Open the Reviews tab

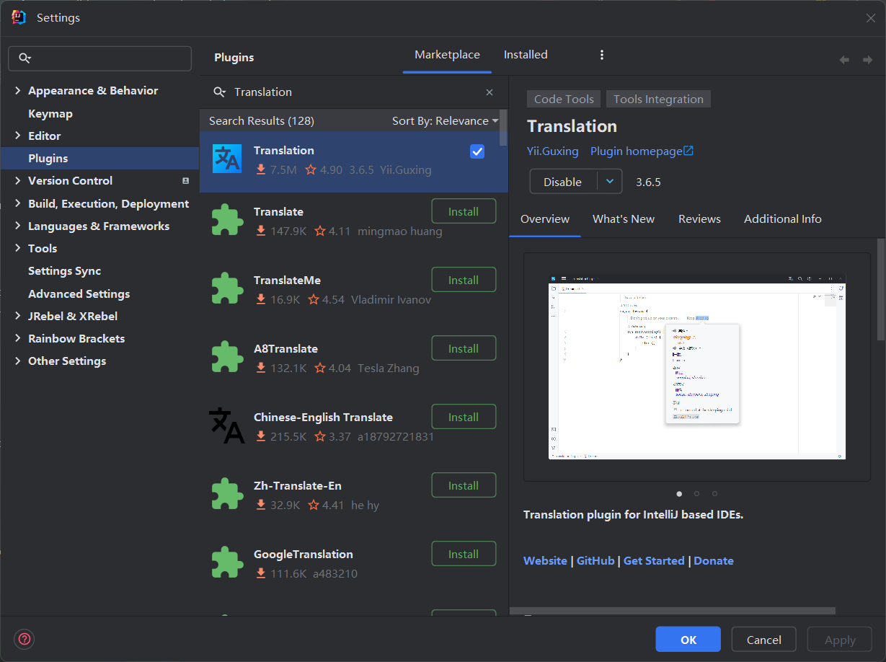tap(699, 219)
